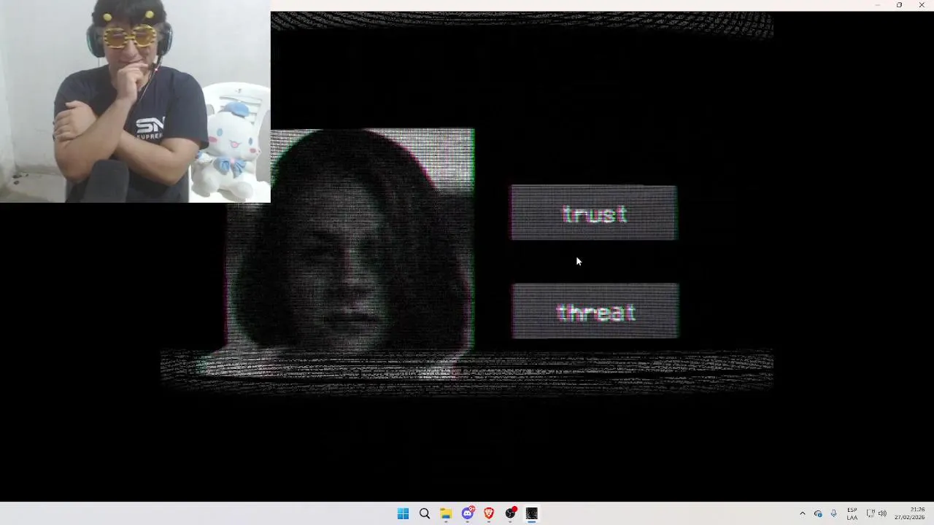
Task: Launch Brave browser from taskbar
Action: click(489, 513)
